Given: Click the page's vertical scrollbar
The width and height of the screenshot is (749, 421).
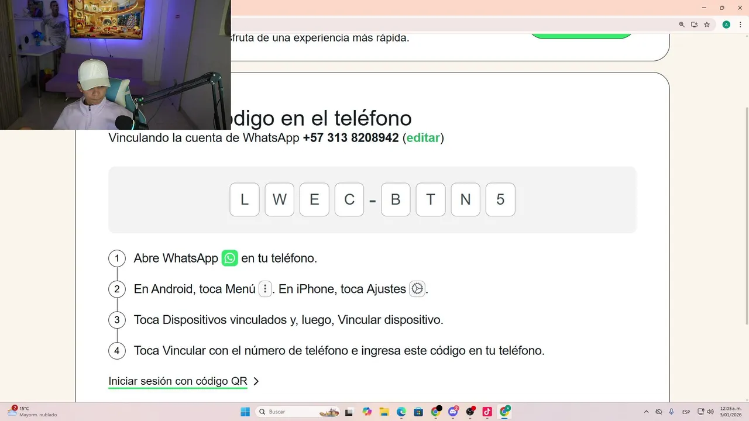Looking at the screenshot, I should [746, 216].
